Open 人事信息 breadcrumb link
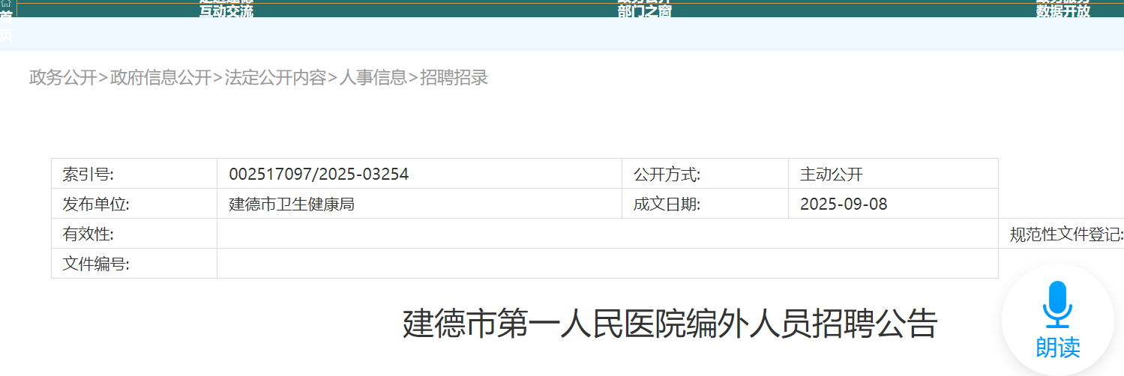1124x376 pixels. [373, 77]
